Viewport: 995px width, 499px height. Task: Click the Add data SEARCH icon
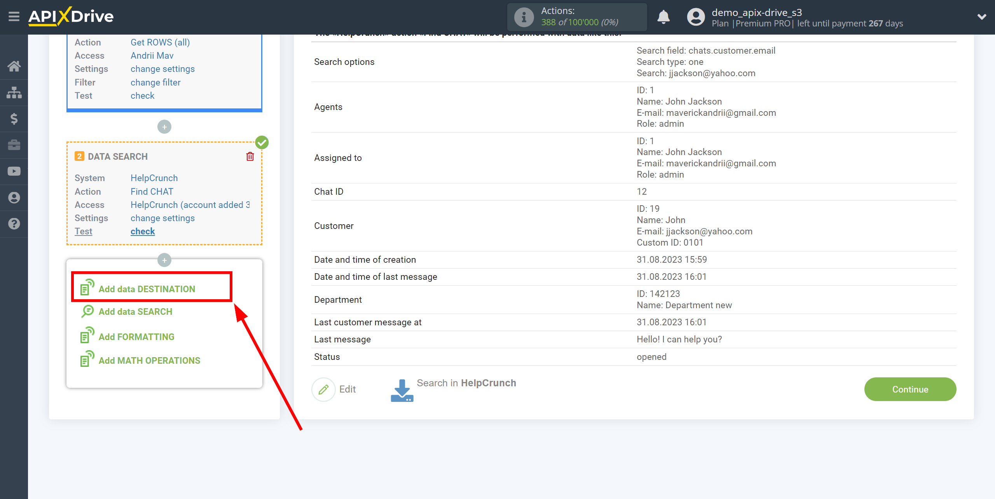(87, 311)
